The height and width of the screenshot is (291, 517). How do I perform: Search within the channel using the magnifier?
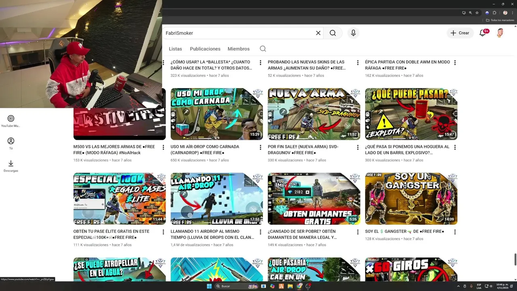(x=263, y=49)
